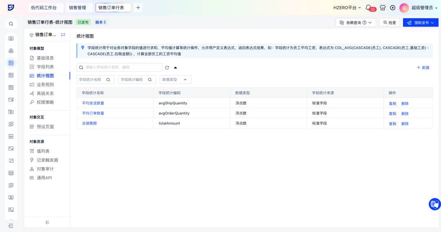
Task: Click the notification bell with 32 badge
Action: click(369, 8)
